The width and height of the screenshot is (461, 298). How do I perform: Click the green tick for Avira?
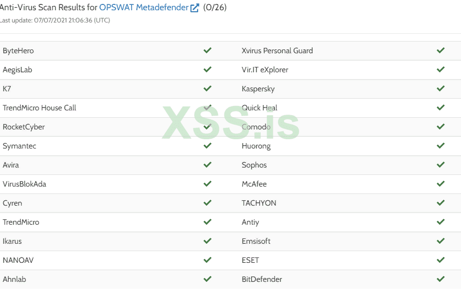[207, 165]
